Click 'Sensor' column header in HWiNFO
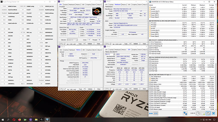 coord(151,5)
